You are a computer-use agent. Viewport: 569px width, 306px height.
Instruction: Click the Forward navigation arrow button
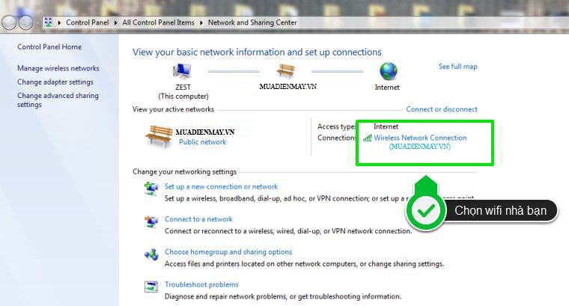point(25,23)
